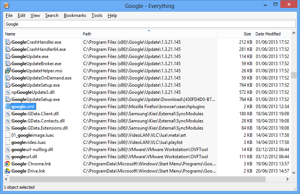300x194 pixels.
Task: Select the GoogleCrashHandler64.exe file name
Action: coord(39,49)
